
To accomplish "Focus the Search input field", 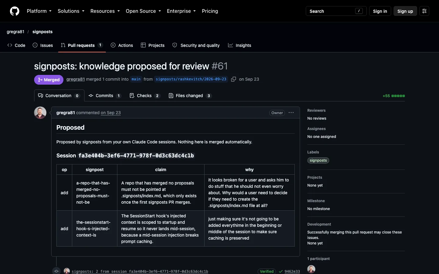I will click(x=336, y=11).
